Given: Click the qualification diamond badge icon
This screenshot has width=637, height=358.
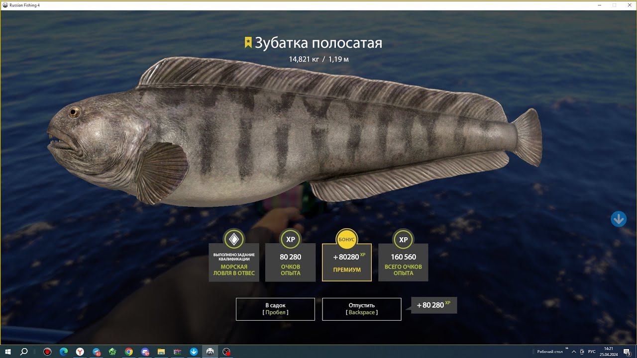Looking at the screenshot, I should tap(234, 240).
